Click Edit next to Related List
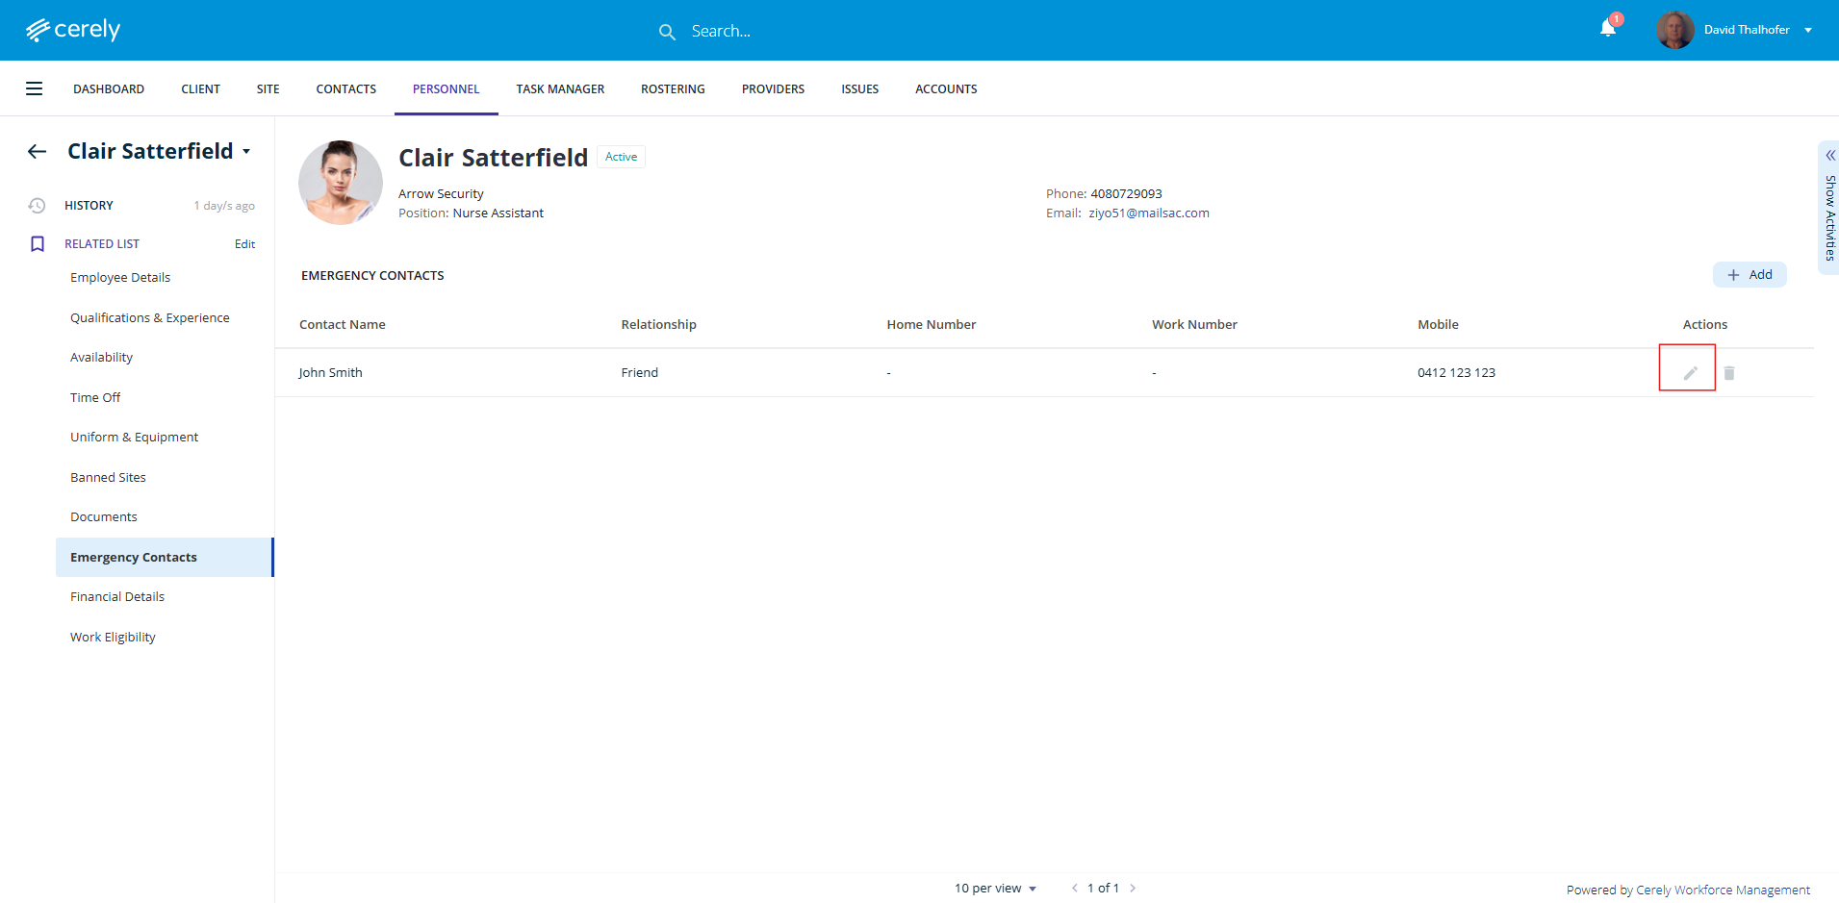 click(244, 243)
